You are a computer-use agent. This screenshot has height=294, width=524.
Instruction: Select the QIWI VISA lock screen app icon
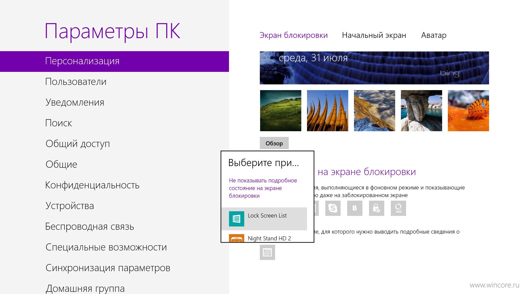coord(398,208)
